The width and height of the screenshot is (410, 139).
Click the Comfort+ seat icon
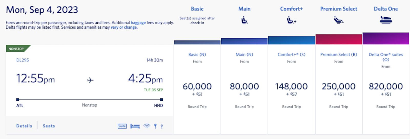tap(291, 20)
